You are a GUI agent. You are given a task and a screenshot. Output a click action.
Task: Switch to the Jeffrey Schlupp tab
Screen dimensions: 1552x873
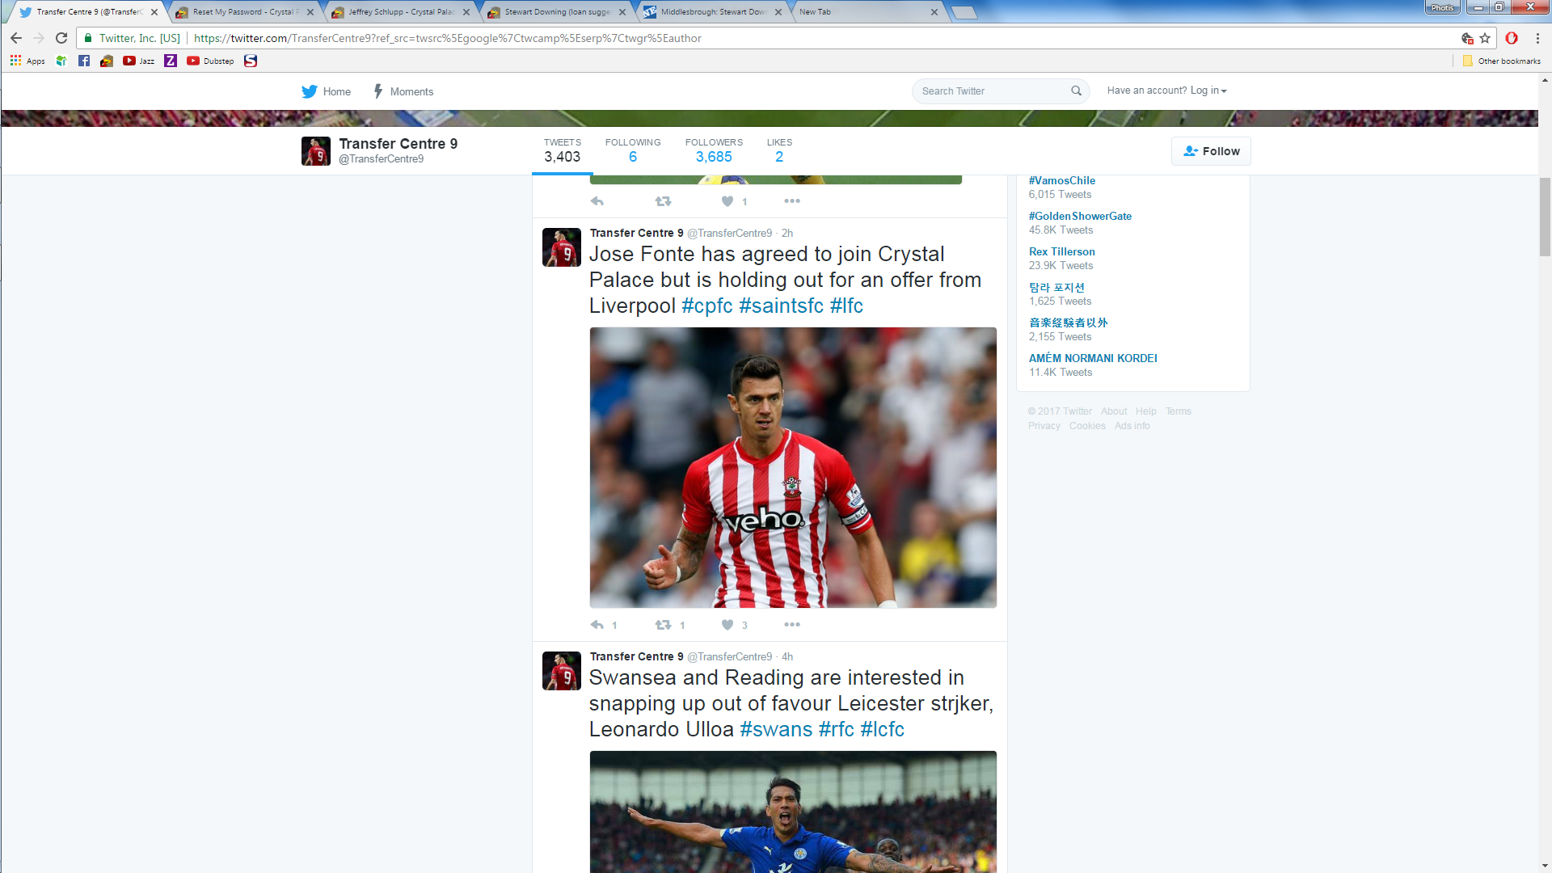click(x=401, y=12)
